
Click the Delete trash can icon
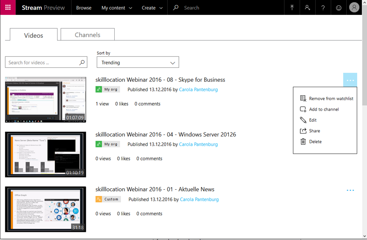click(x=303, y=142)
